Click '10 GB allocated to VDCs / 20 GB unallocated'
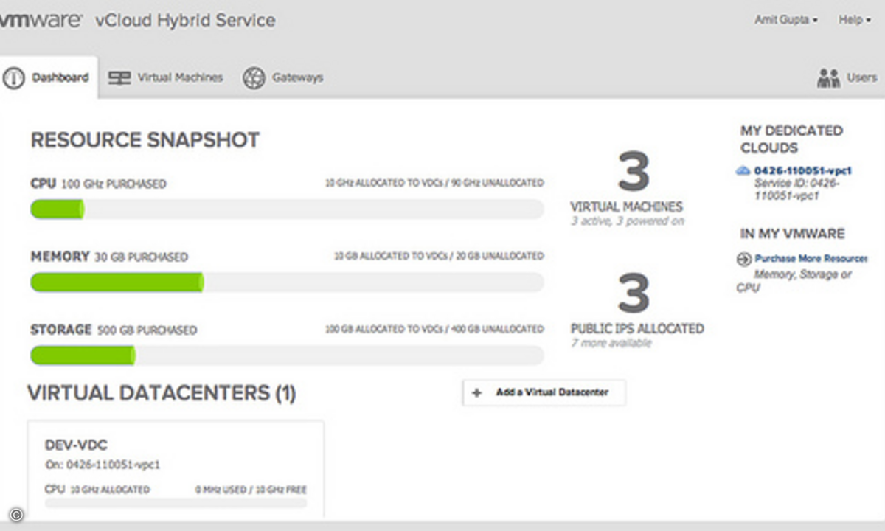This screenshot has height=531, width=885. (x=439, y=256)
